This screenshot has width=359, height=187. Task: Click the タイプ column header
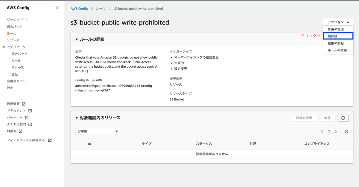147,144
